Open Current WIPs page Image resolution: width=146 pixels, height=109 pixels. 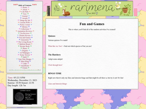(25, 22)
